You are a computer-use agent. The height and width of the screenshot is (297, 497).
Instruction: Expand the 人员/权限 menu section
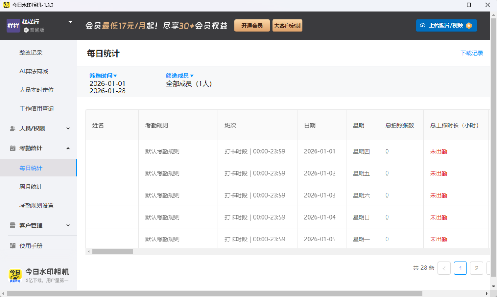68,129
